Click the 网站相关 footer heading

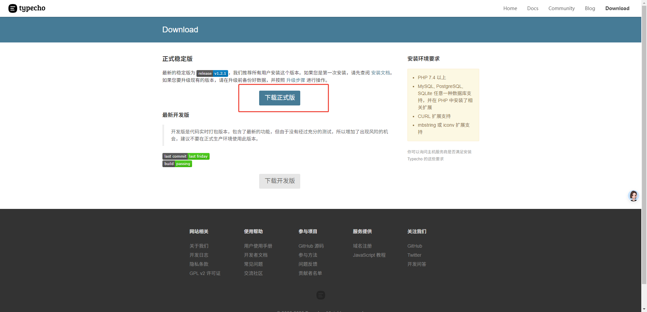click(199, 231)
